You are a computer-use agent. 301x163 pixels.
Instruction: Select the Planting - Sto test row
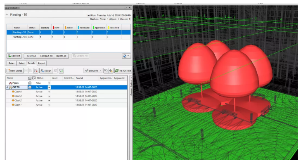tap(69, 37)
